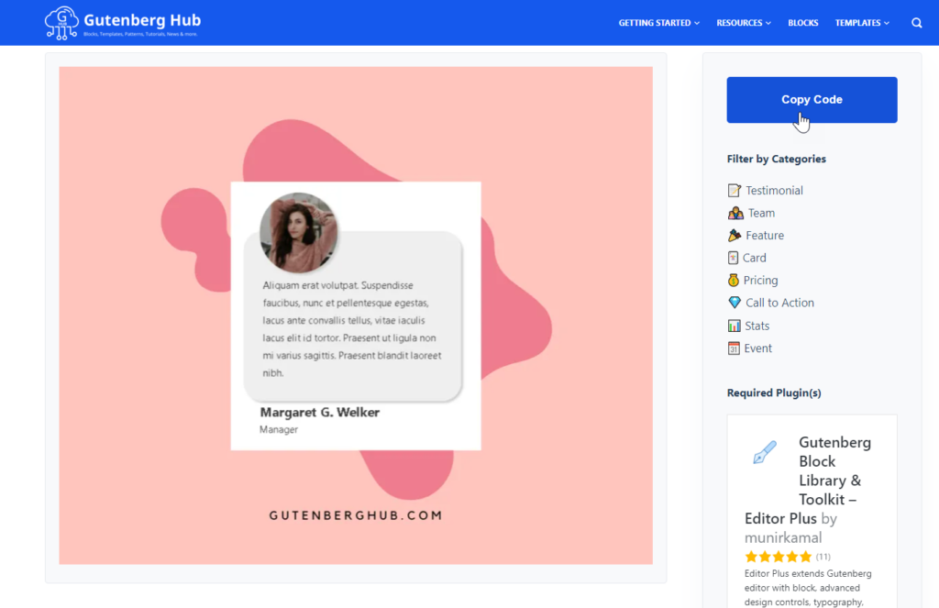Click the Testimonial category notepad icon
Screen dimensions: 939x608
click(734, 191)
